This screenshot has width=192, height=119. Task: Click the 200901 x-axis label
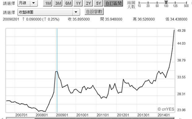pyautogui.click(x=62, y=115)
